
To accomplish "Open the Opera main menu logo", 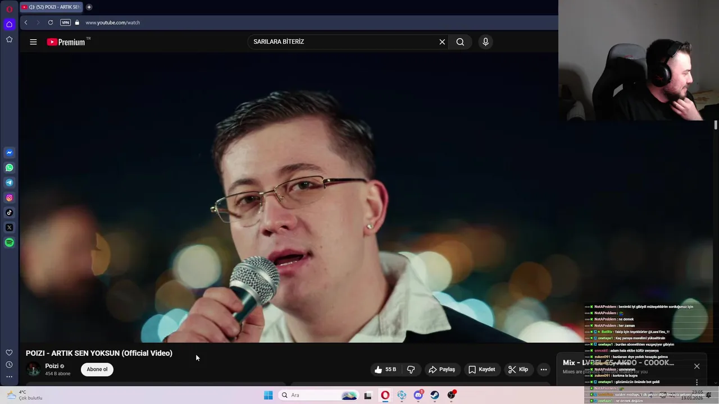I will click(x=9, y=9).
